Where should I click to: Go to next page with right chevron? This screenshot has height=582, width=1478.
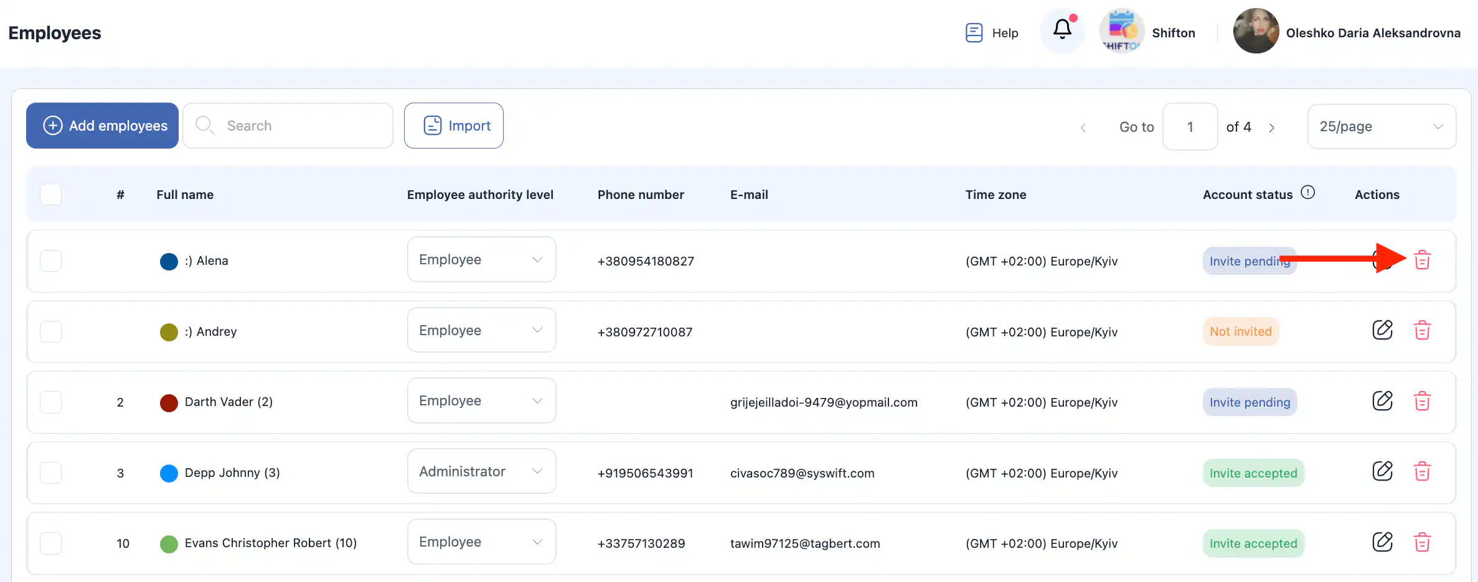click(1272, 127)
